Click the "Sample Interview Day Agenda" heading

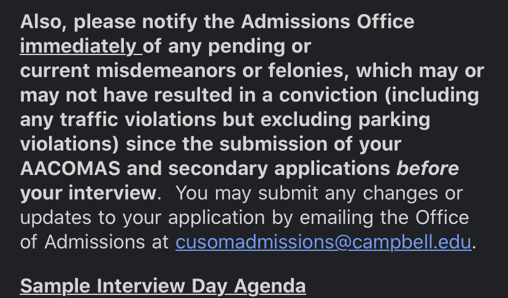click(x=163, y=286)
